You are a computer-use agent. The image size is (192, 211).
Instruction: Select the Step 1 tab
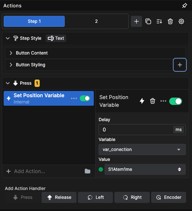point(34,21)
